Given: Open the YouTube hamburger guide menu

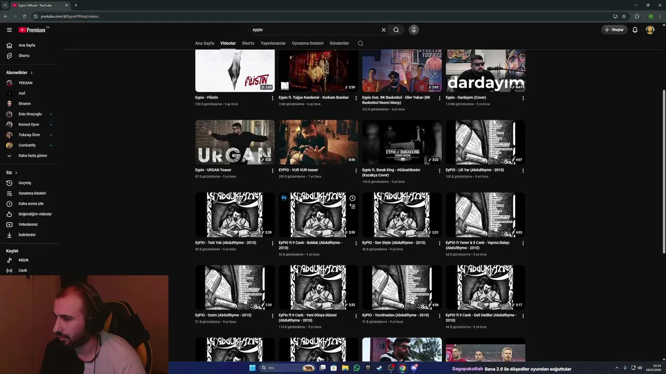Looking at the screenshot, I should click(x=9, y=30).
